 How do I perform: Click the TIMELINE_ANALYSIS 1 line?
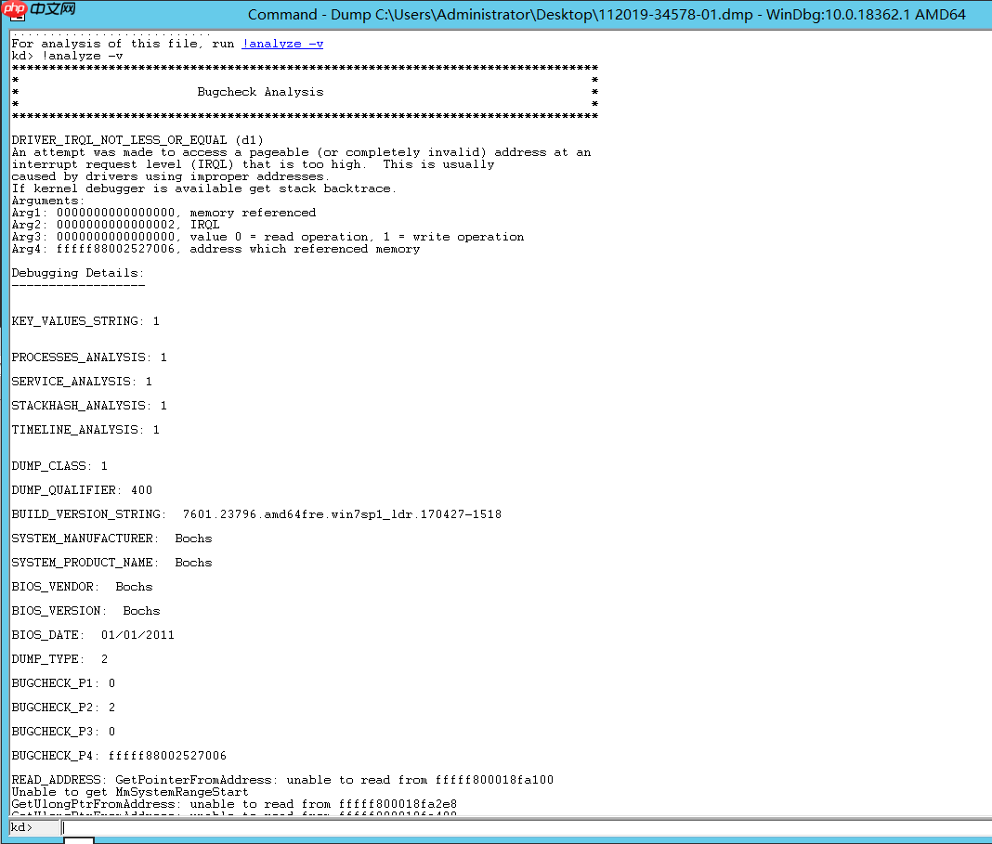tap(84, 429)
